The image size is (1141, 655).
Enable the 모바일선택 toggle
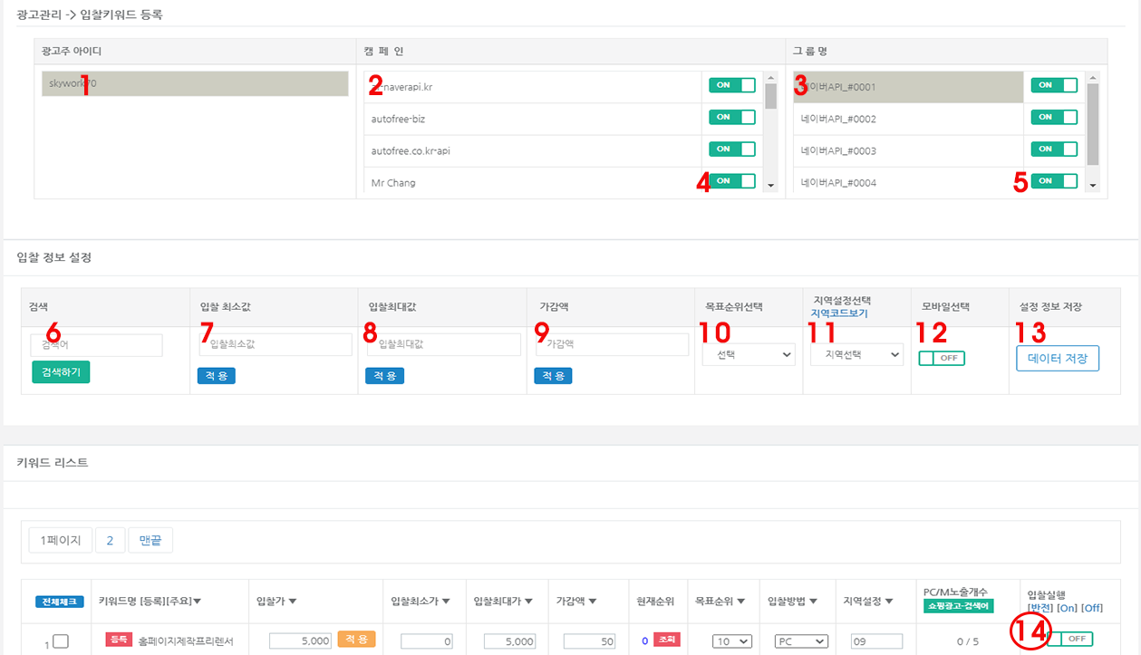942,358
